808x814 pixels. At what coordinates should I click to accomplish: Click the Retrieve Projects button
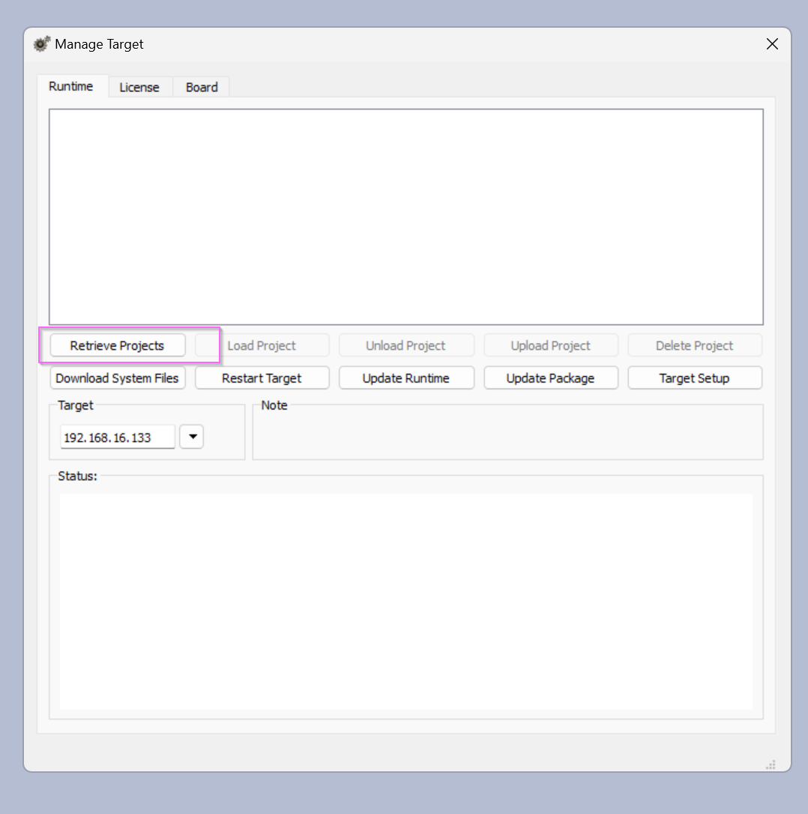(118, 346)
